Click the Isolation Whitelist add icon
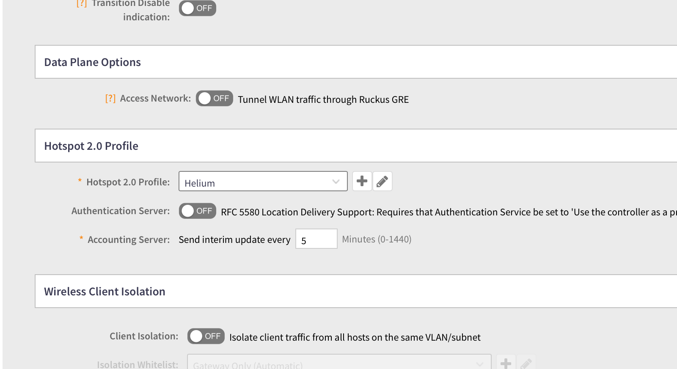The width and height of the screenshot is (677, 369). point(506,363)
